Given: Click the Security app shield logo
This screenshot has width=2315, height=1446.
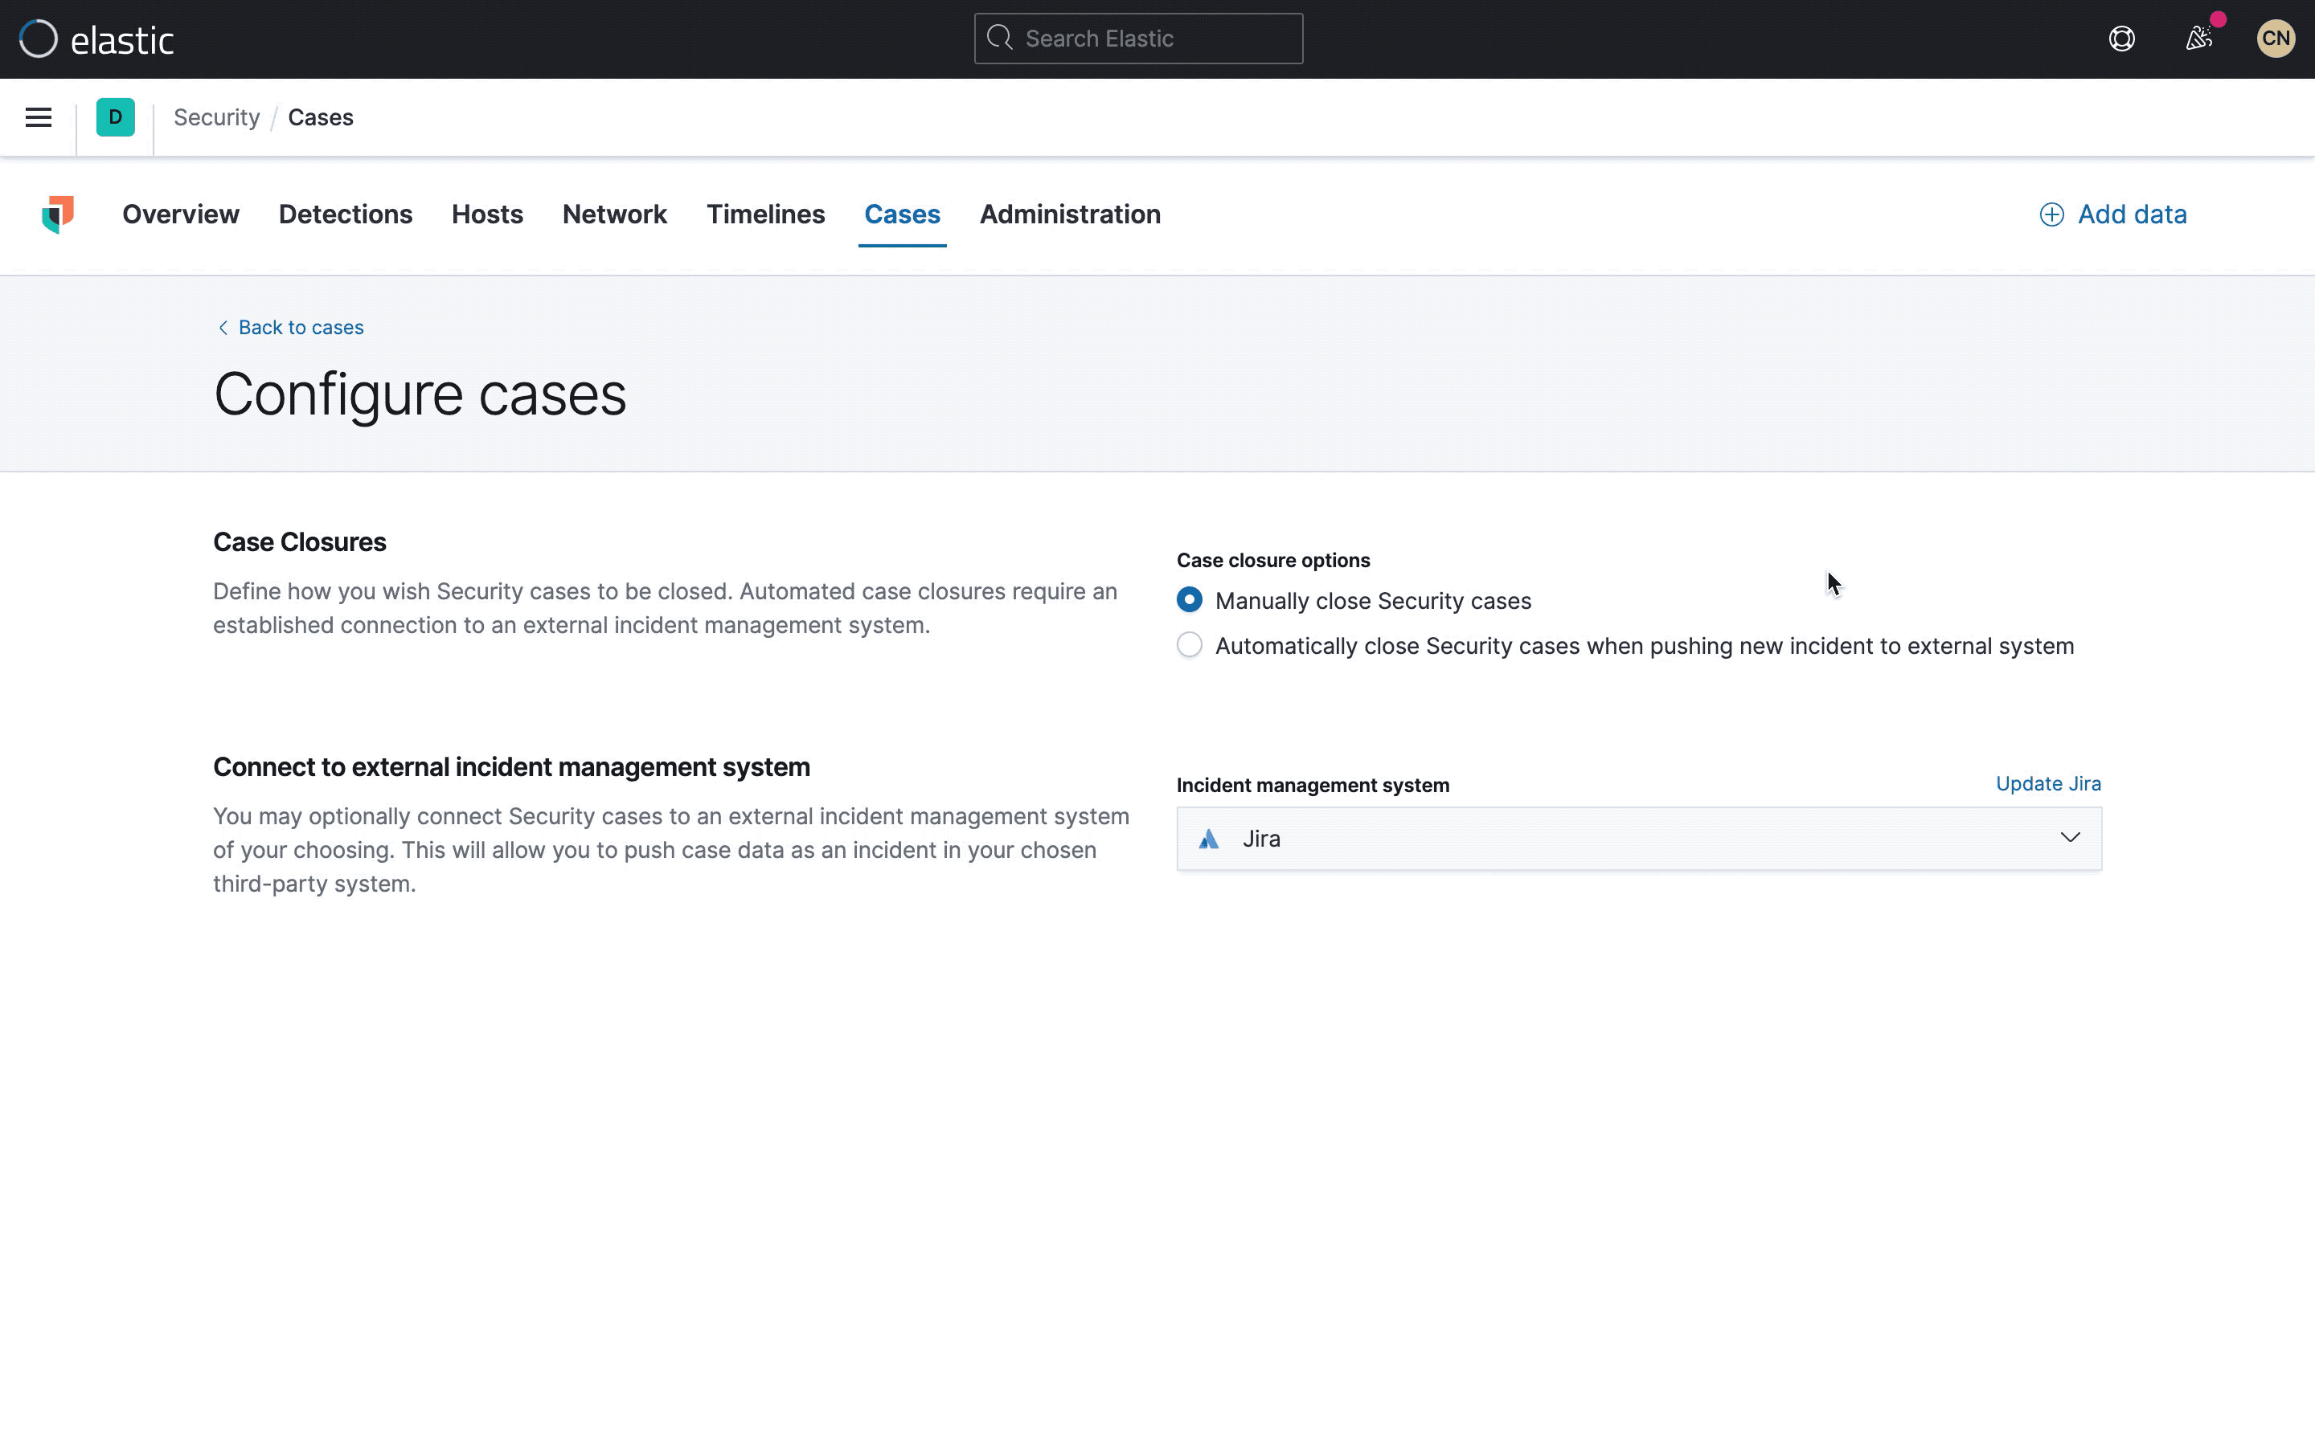Looking at the screenshot, I should pyautogui.click(x=57, y=214).
